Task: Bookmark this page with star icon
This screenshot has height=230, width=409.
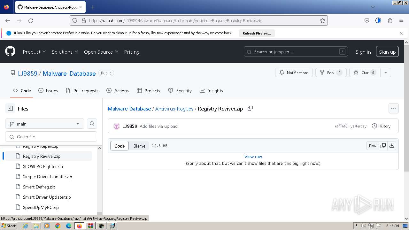Action: [x=323, y=20]
